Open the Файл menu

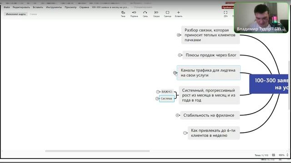tap(7, 7)
